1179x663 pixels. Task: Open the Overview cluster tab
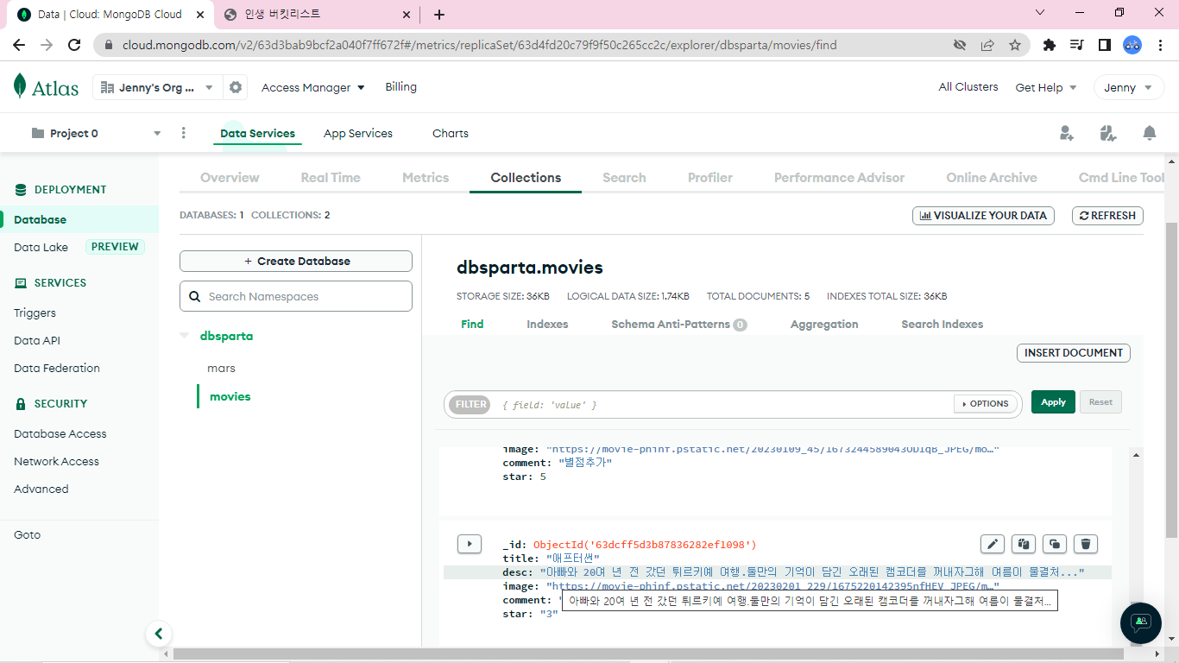click(230, 178)
